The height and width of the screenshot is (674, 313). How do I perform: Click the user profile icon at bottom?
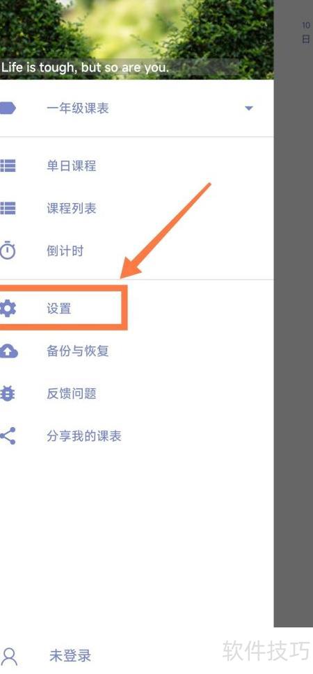point(10,657)
